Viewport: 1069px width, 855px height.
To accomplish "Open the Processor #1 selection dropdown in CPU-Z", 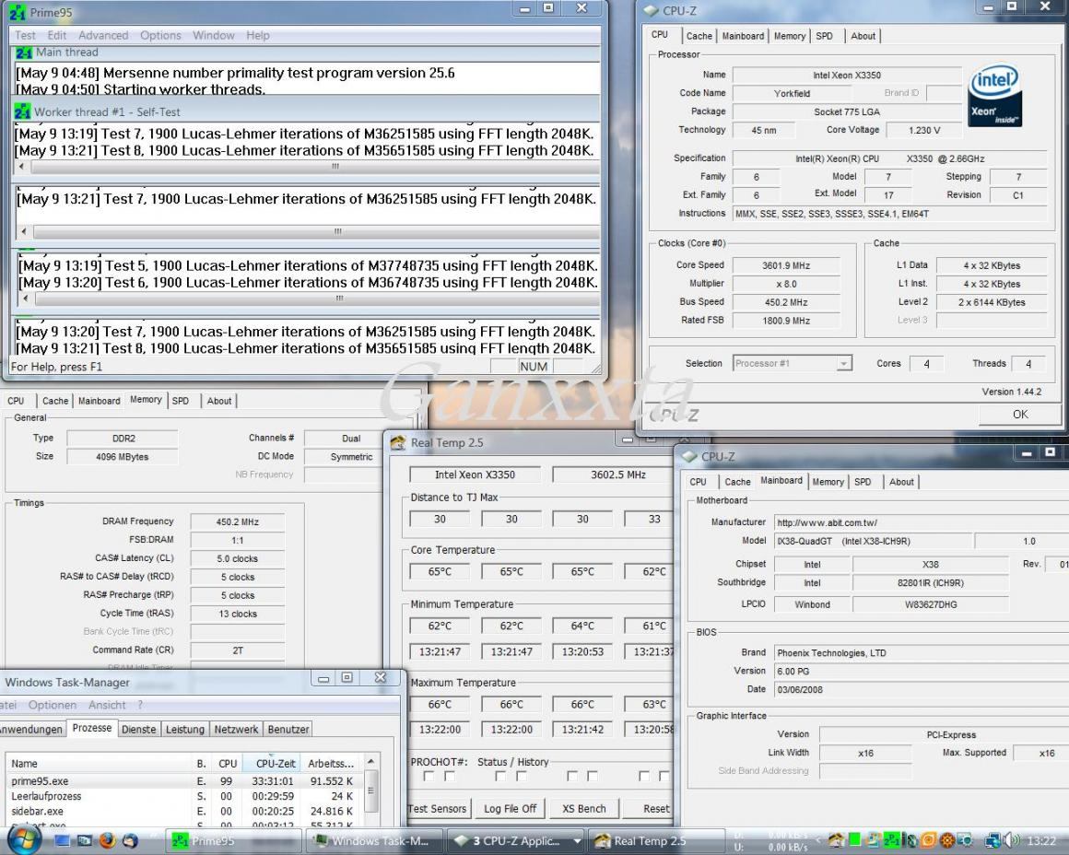I will click(x=793, y=363).
